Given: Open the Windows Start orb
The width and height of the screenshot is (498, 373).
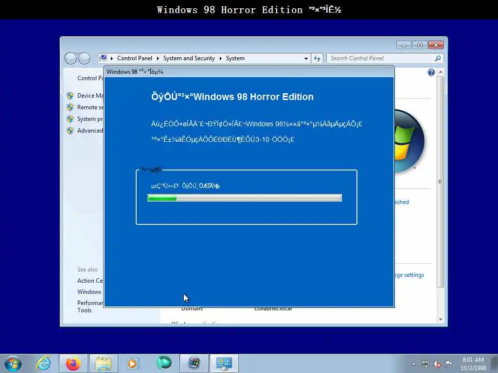Looking at the screenshot, I should click(13, 363).
